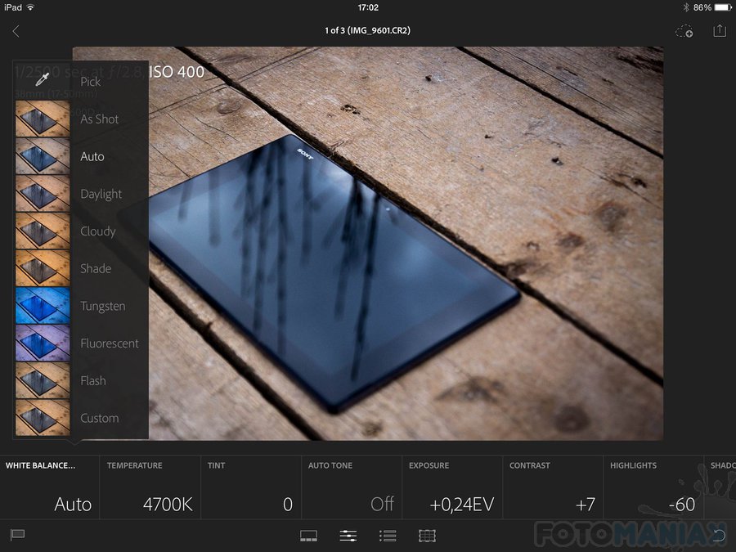Image resolution: width=736 pixels, height=552 pixels.
Task: Select Cloudy white balance
Action: (x=97, y=231)
